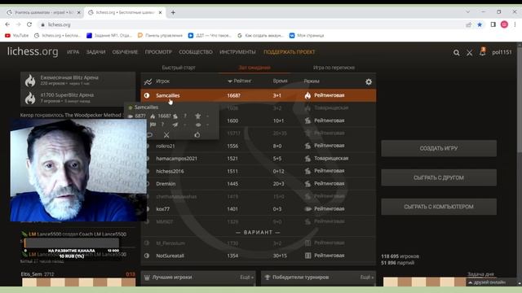Open Chrome side panel icon
Viewport: 522px width, 293px height.
(x=493, y=24)
